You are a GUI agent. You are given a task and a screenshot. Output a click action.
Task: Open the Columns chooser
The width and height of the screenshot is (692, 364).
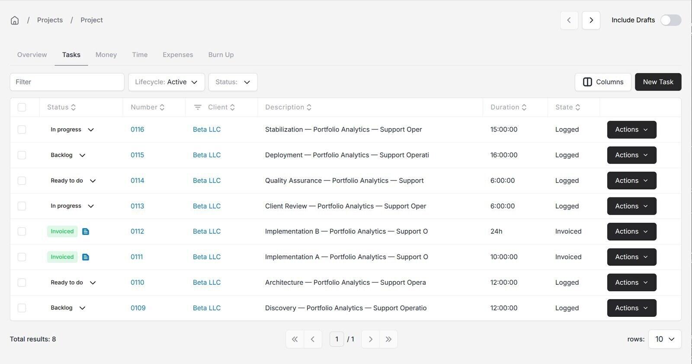click(x=603, y=82)
